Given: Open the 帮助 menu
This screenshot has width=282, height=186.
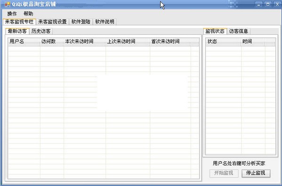Looking at the screenshot, I should coord(28,14).
